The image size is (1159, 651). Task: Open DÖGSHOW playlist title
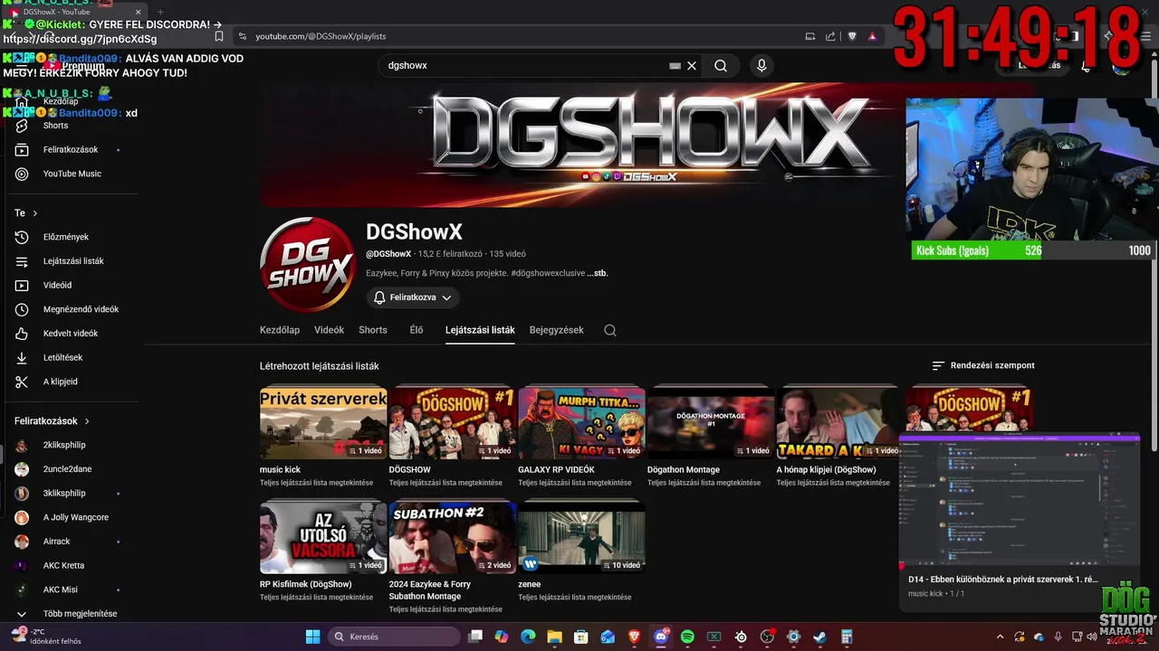(x=410, y=469)
